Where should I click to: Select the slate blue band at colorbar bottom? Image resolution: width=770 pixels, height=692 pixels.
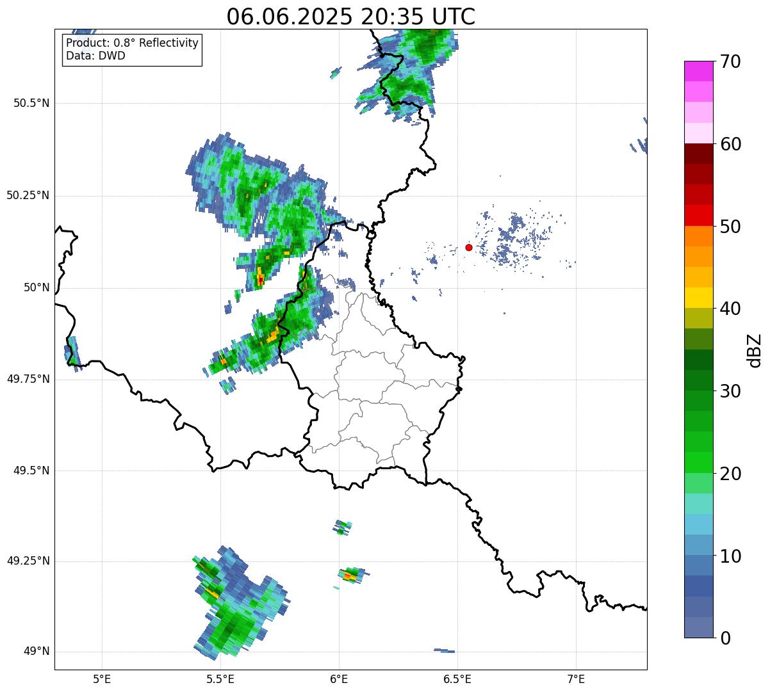click(x=698, y=627)
